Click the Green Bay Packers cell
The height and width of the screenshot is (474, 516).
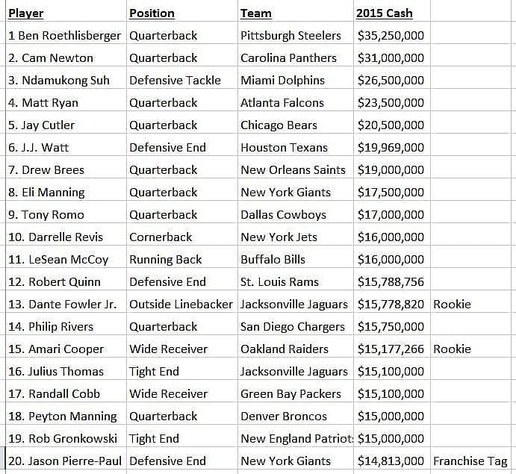tap(290, 393)
